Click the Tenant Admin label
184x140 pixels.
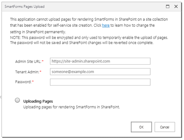tap(27, 72)
